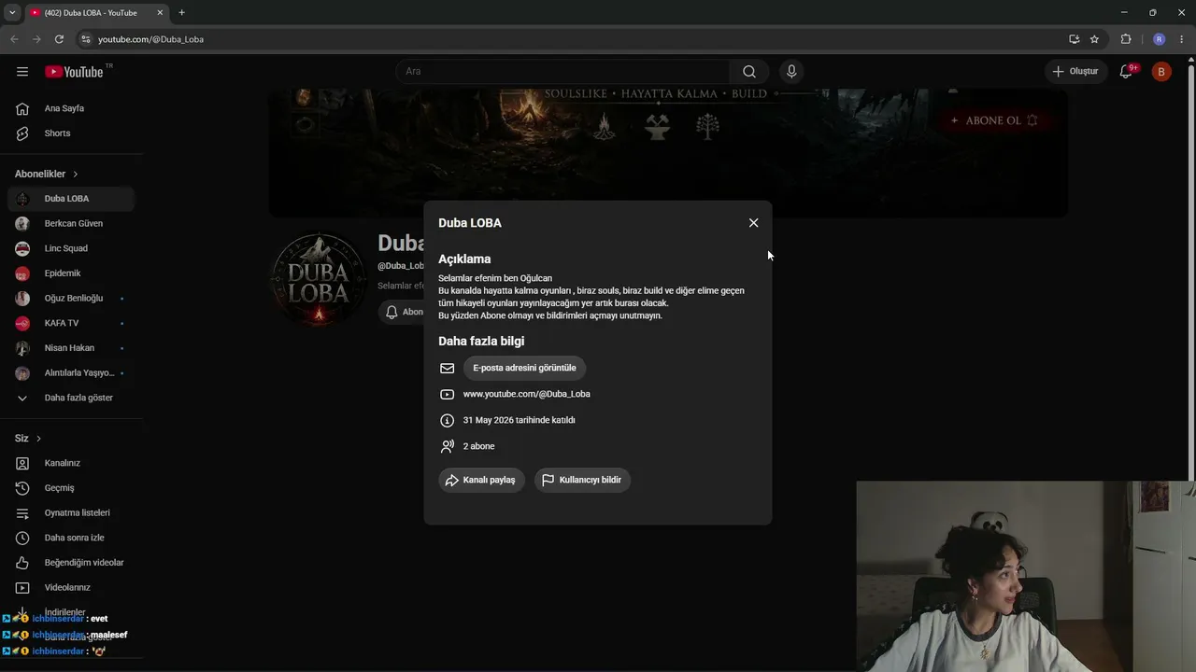Open Daha sonra izle list
The width and height of the screenshot is (1196, 672).
[71, 538]
